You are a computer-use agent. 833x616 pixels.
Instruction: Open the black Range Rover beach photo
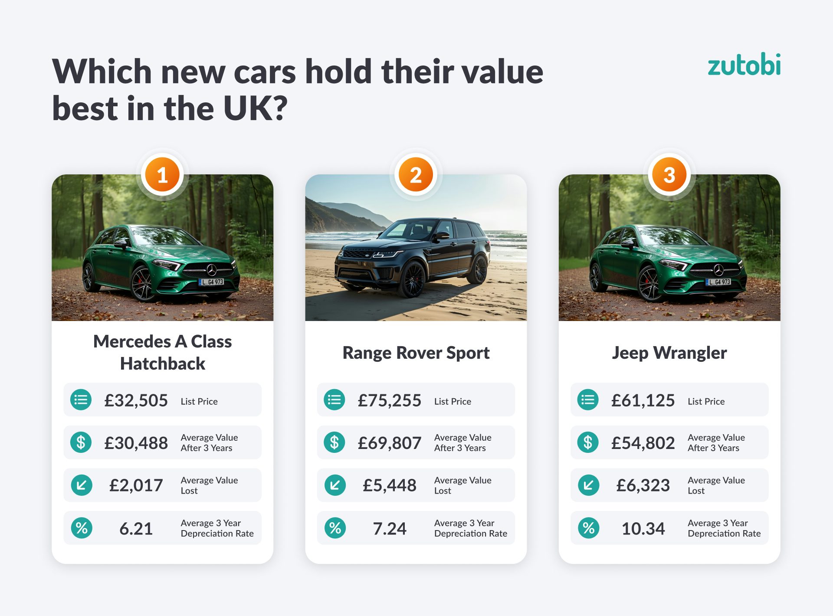416,256
